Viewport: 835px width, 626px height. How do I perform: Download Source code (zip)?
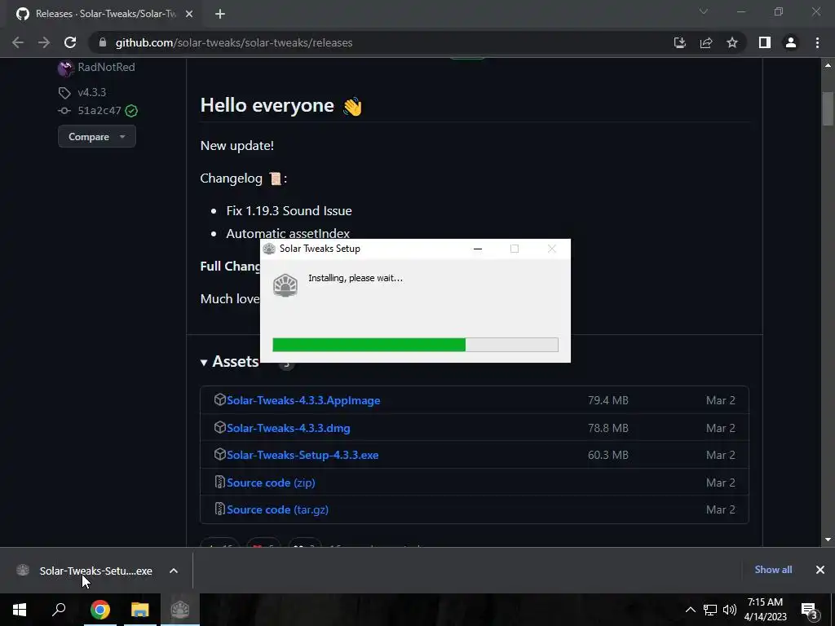271,483
